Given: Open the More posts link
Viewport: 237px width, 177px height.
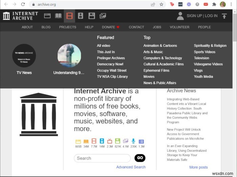Looking at the screenshot, I should click(x=198, y=167).
